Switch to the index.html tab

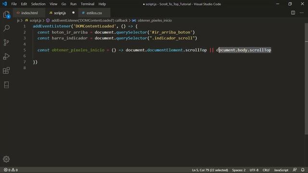pyautogui.click(x=29, y=13)
